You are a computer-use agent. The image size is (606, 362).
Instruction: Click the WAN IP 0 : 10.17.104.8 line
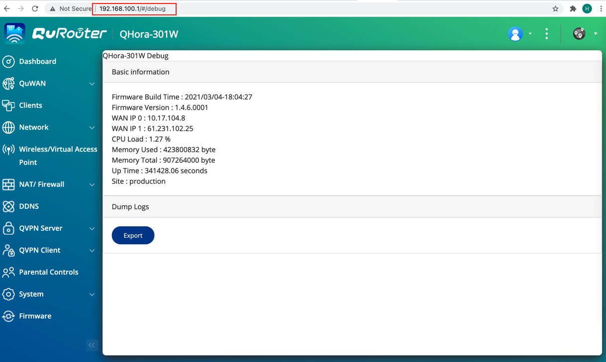pyautogui.click(x=148, y=118)
